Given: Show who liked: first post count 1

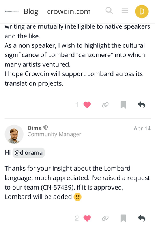Looking at the screenshot, I should 77,105.
